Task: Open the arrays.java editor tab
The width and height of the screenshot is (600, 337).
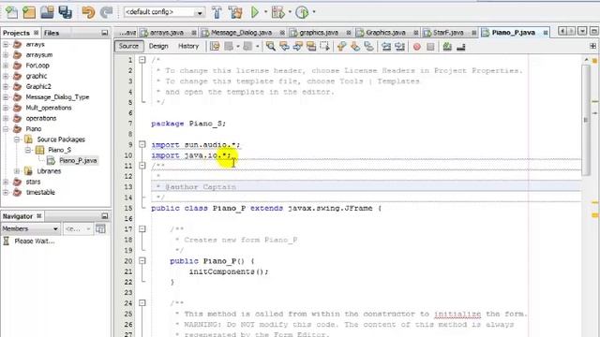Action: [x=167, y=33]
